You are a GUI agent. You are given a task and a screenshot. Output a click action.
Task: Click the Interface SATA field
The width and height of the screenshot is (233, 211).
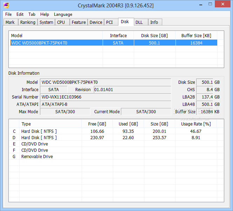point(54,90)
